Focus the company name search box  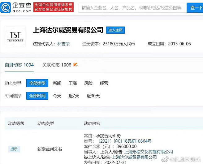(132, 8)
